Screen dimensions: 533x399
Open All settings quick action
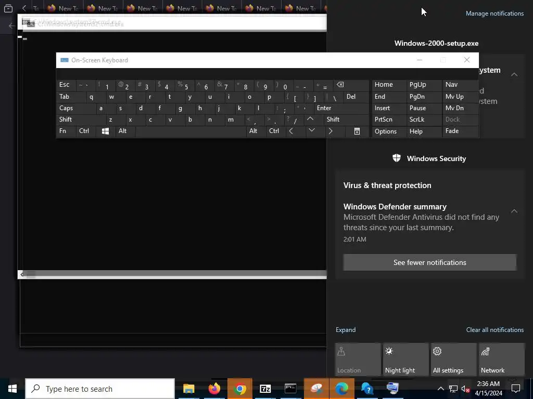pos(453,359)
